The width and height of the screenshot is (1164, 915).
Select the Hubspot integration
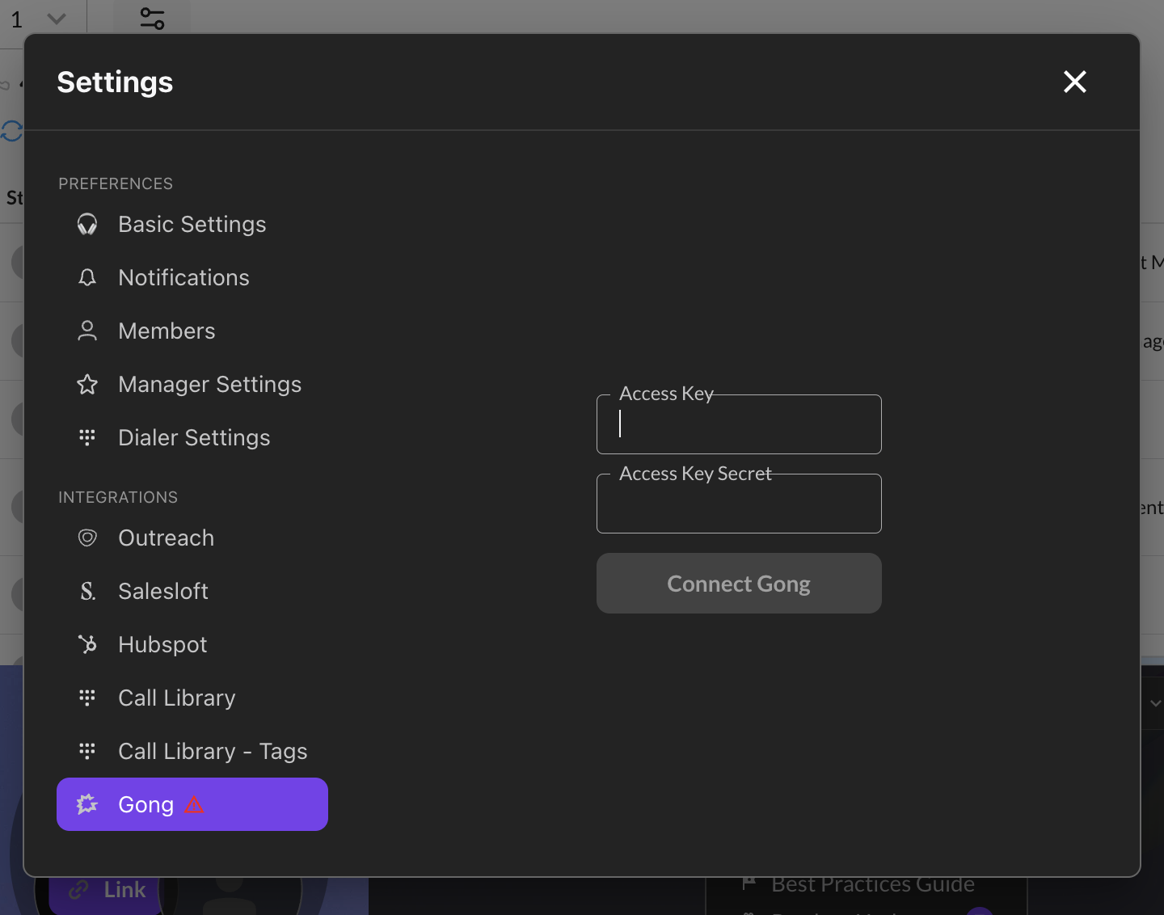[x=192, y=644]
